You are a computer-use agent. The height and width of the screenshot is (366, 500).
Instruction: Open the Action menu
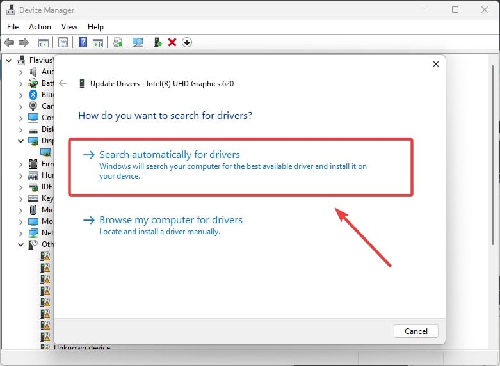[x=40, y=27]
